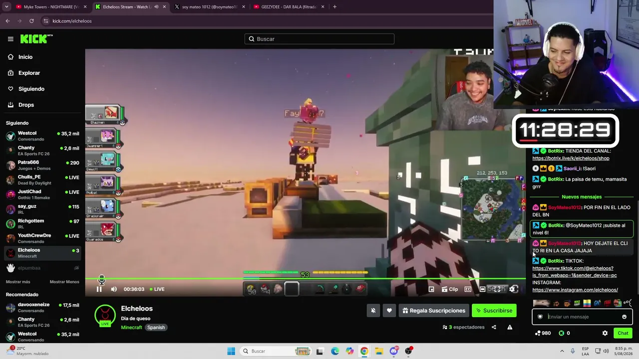The image size is (639, 359).
Task: Follow Elcheloos with the heart button
Action: (x=389, y=311)
